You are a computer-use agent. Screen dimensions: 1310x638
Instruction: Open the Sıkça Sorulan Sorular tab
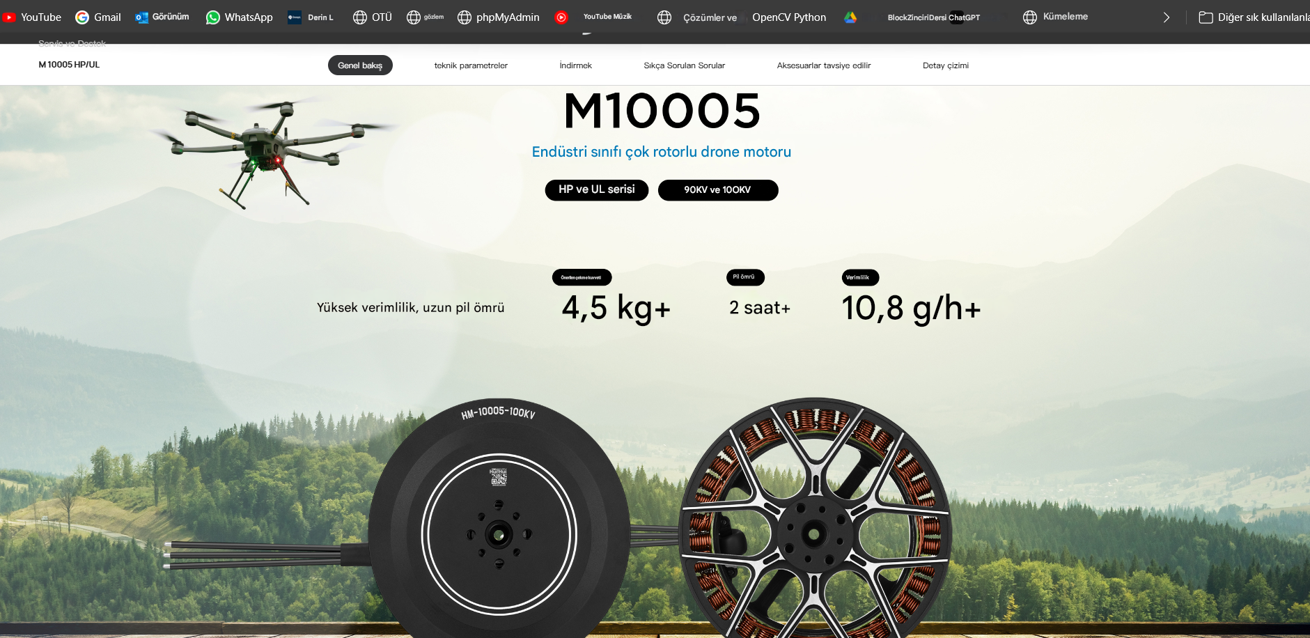[x=684, y=65]
